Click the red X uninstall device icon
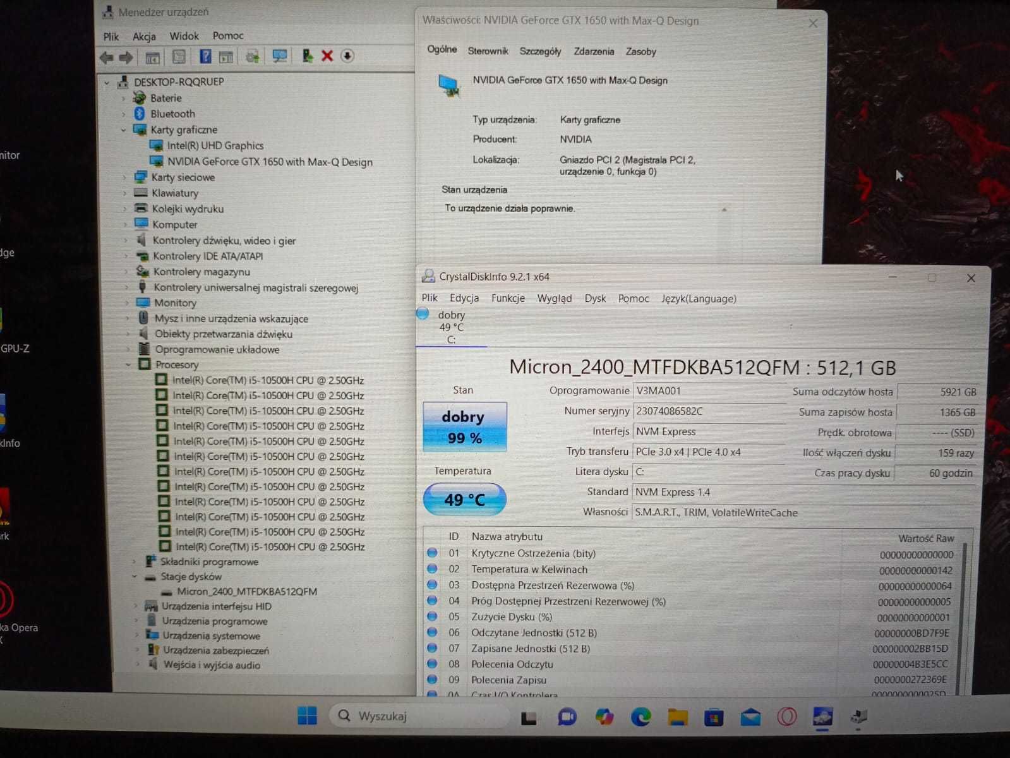This screenshot has width=1010, height=758. (327, 56)
